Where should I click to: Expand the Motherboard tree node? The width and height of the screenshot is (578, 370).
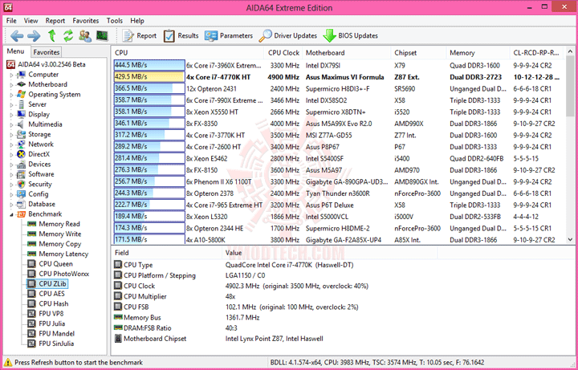11,85
